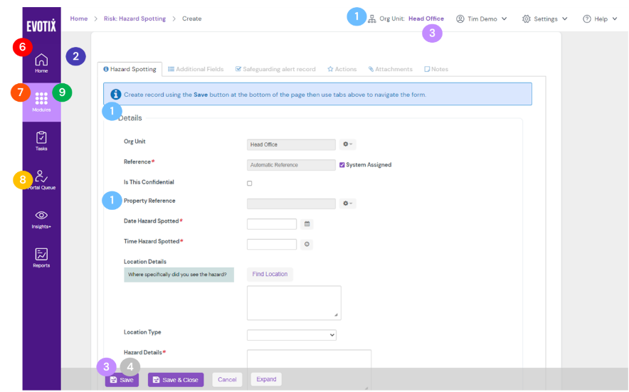
Task: Switch to the Attachments tab
Action: [391, 69]
